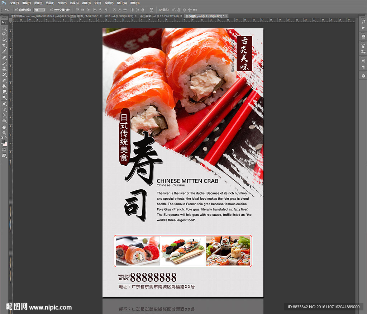Click the Auto-Align Layers button
The image size is (367, 314).
pos(152,10)
